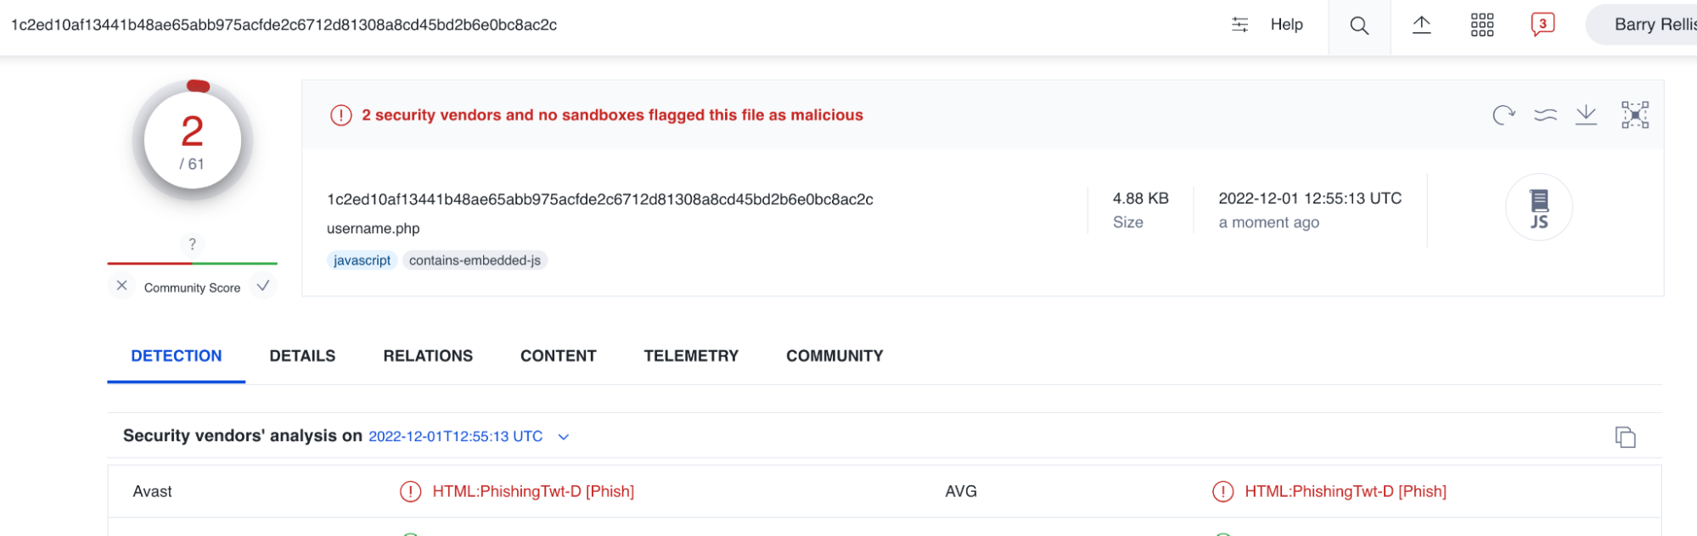Download the file using the download icon

1586,114
